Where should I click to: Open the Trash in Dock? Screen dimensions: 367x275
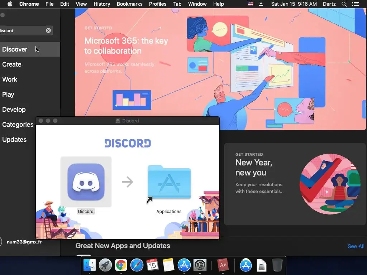pyautogui.click(x=277, y=265)
